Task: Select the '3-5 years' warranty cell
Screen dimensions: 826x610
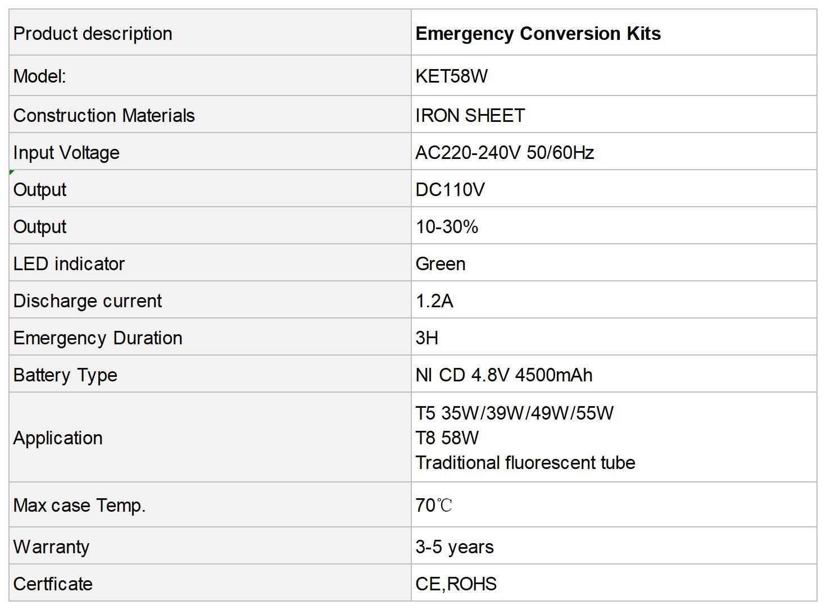Action: (614, 546)
